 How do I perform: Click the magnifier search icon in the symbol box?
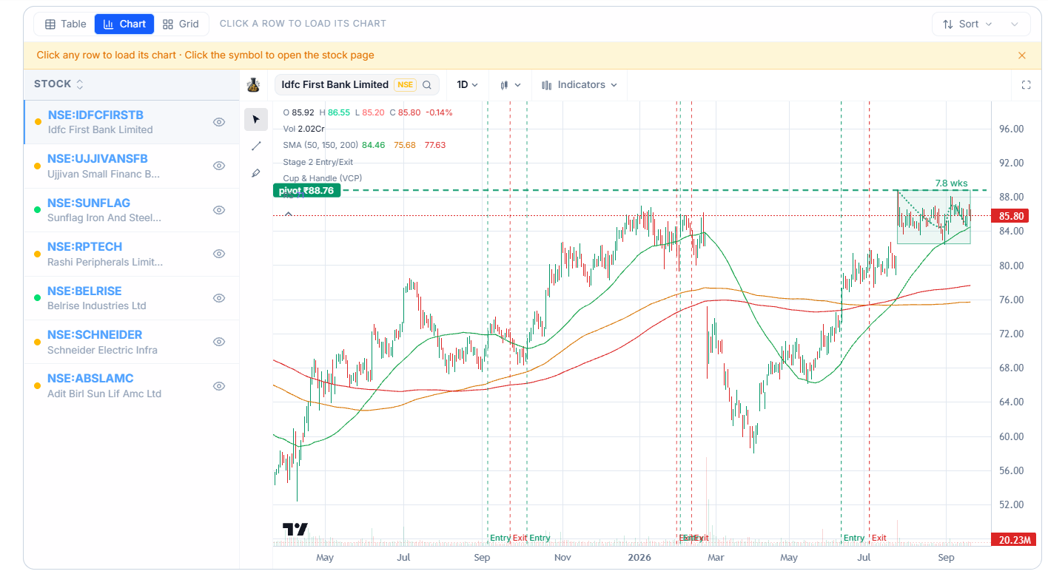coord(427,85)
